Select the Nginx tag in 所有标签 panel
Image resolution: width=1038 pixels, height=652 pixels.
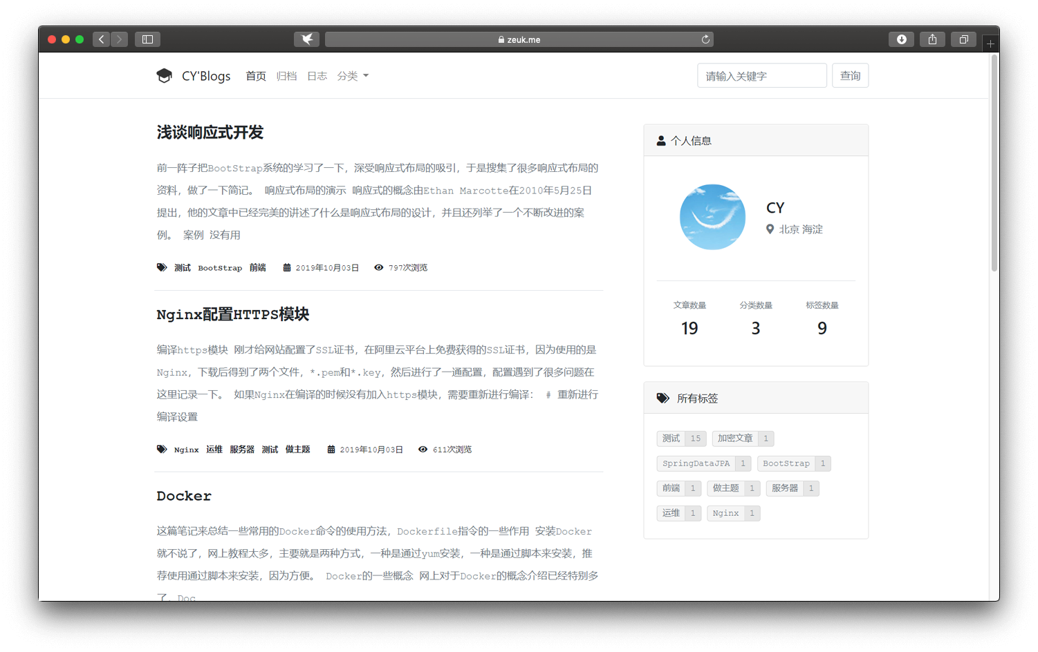(734, 513)
